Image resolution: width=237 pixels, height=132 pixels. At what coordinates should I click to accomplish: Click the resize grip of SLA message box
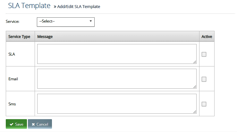pyautogui.click(x=195, y=62)
